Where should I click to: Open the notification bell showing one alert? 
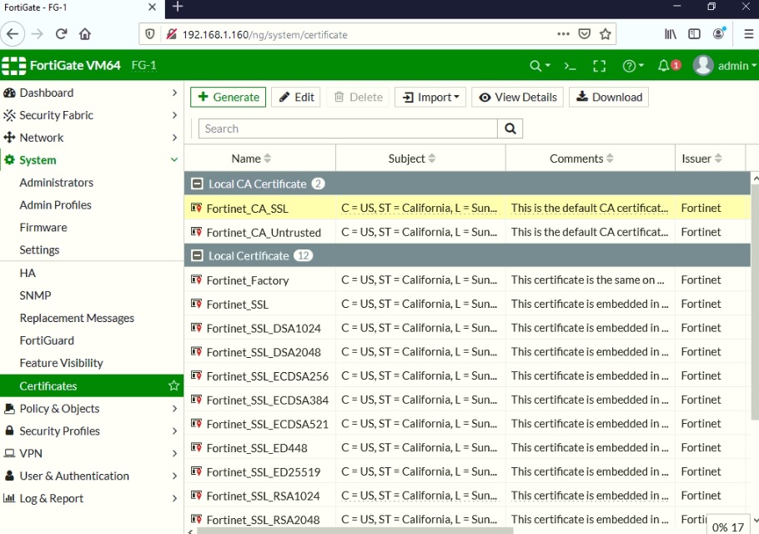tap(665, 65)
